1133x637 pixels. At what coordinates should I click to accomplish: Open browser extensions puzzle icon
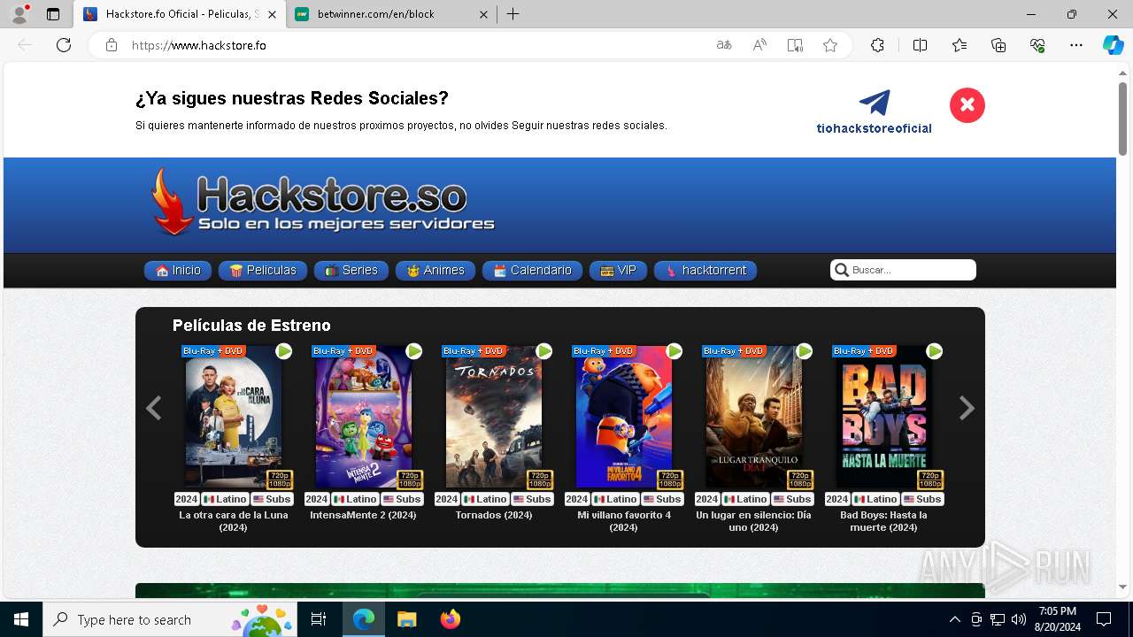pyautogui.click(x=877, y=45)
